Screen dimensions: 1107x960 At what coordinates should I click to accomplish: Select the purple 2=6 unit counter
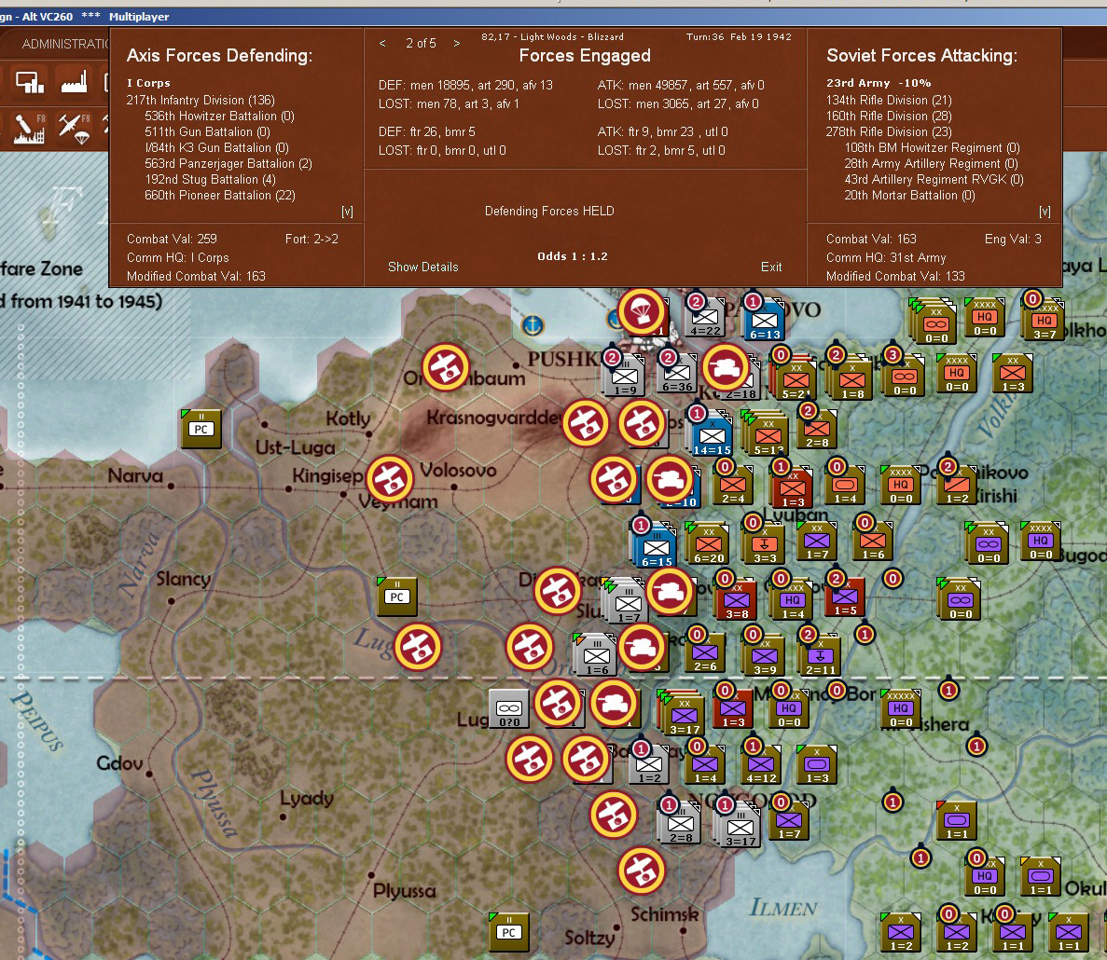pyautogui.click(x=705, y=653)
